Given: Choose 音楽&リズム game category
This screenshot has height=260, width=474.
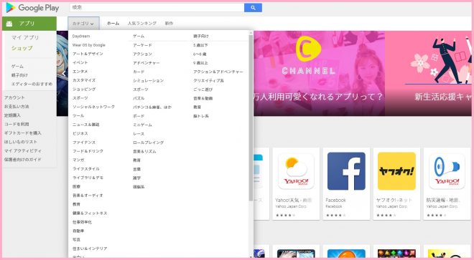Looking at the screenshot, I should coord(144,151).
